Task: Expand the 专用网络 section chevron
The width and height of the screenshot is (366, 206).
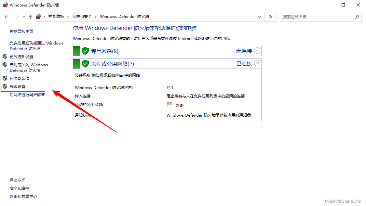Action: 257,51
